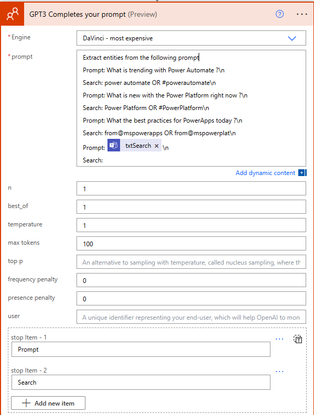Click the Teams icon on txtSearch token
The height and width of the screenshot is (415, 314).
(x=114, y=145)
